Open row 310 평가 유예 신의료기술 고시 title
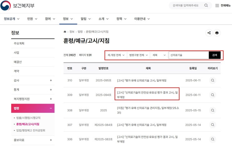Viewport: 232px width, 146px height. tap(142, 80)
